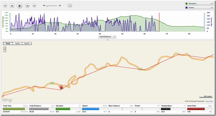The width and height of the screenshot is (216, 116).
Task: Click the Bike Cadence label
Action: (x=114, y=106)
